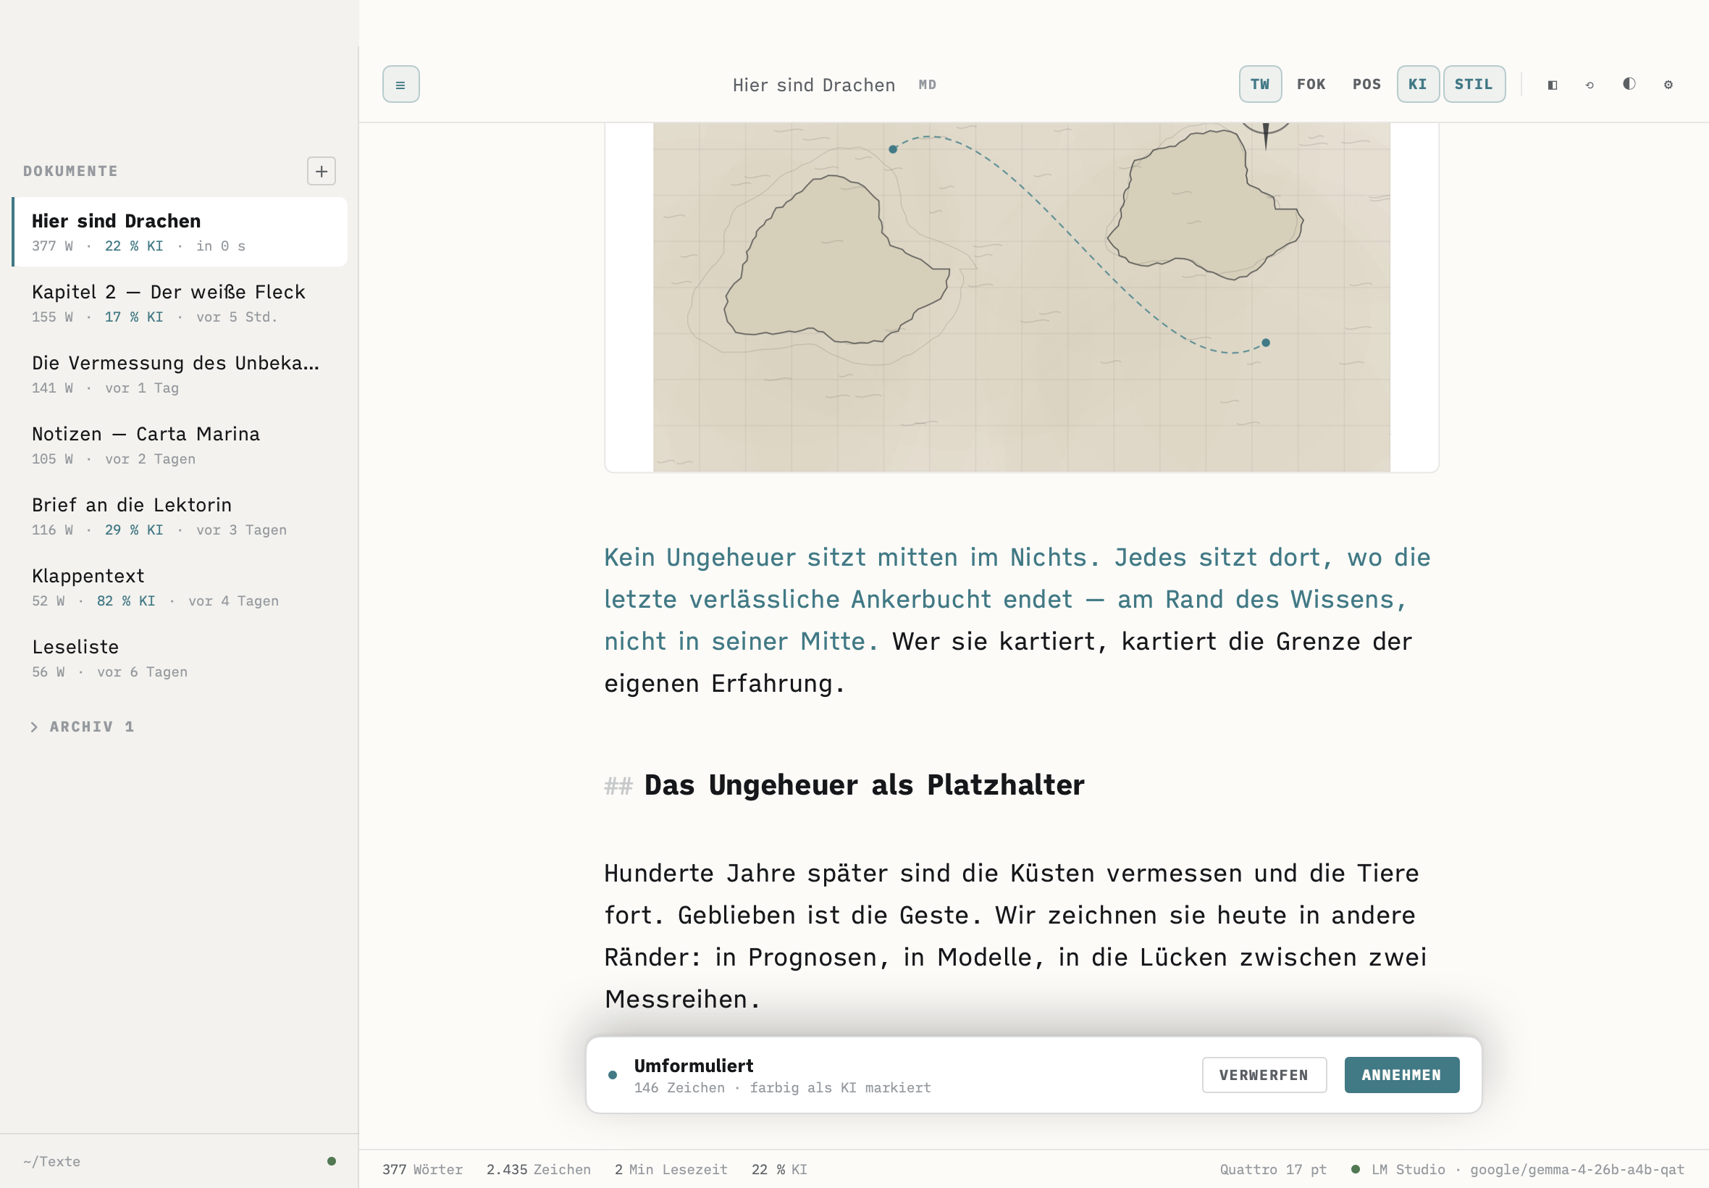This screenshot has height=1188, width=1709.
Task: Open settings via the gear icon
Action: point(1668,85)
